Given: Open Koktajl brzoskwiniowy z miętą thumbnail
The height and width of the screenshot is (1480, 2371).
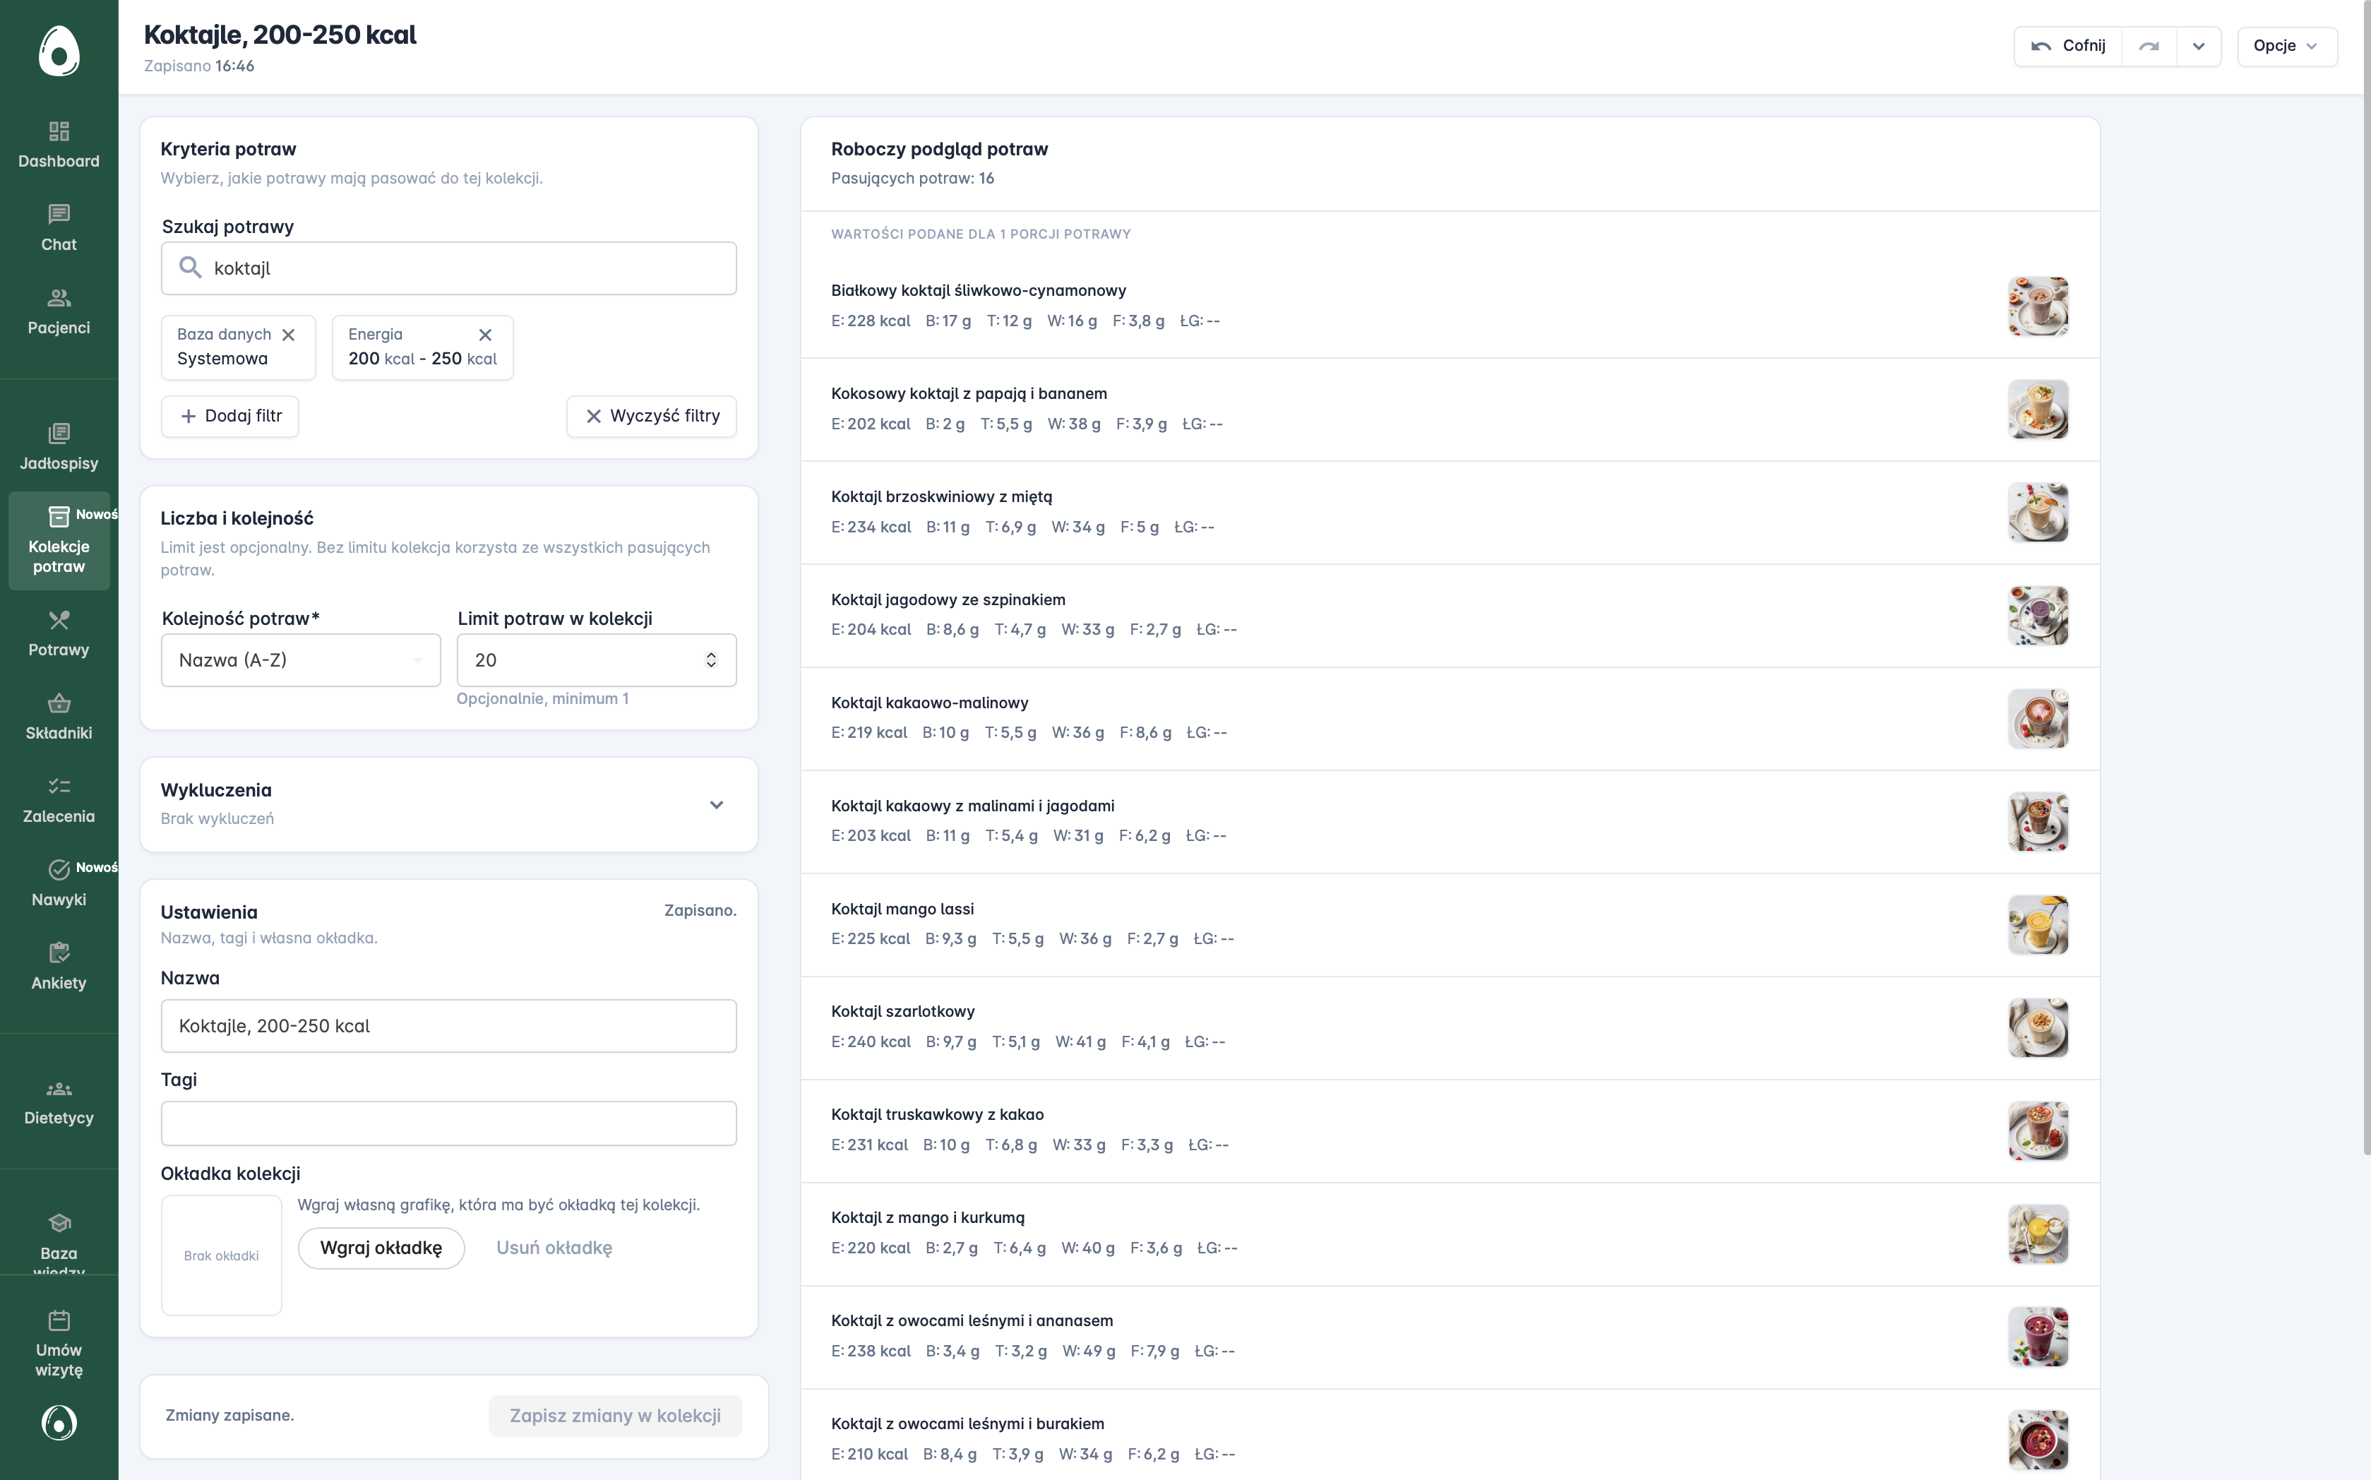Looking at the screenshot, I should point(2038,512).
